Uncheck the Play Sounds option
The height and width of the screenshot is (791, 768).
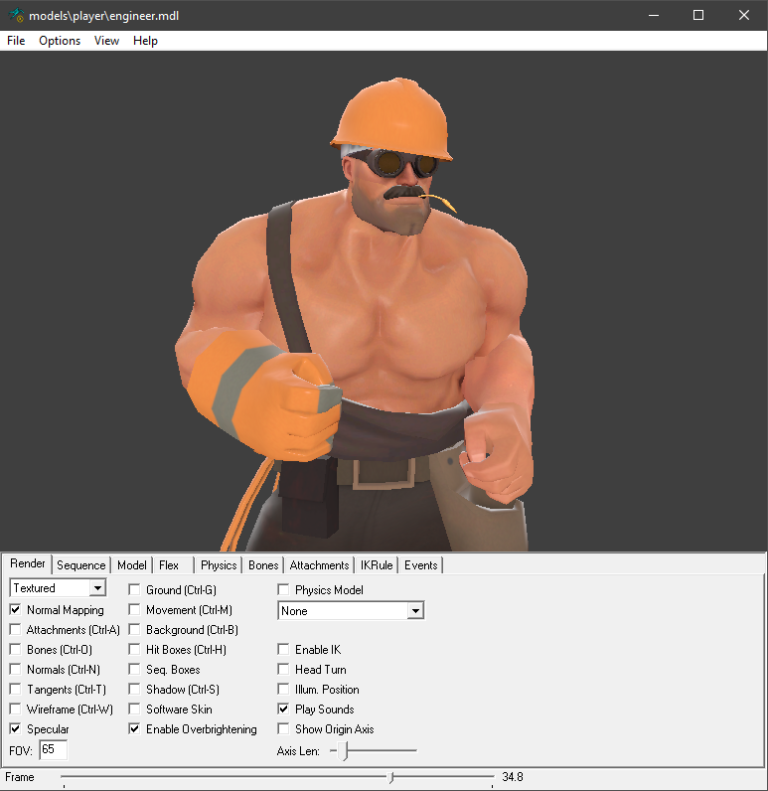pyautogui.click(x=283, y=710)
